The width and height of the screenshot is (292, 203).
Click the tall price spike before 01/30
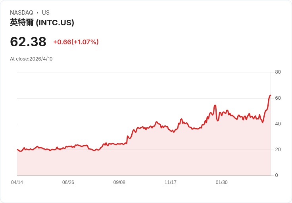215,106
